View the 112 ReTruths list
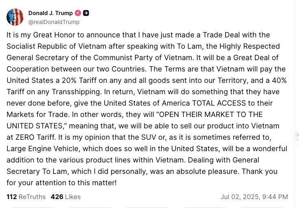Screen dimensions: 299x208 (x=26, y=197)
